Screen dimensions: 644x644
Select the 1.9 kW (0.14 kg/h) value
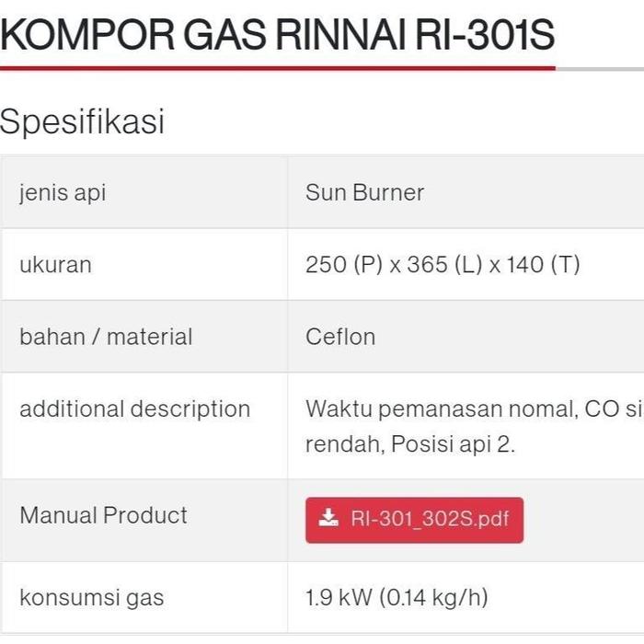pyautogui.click(x=397, y=597)
